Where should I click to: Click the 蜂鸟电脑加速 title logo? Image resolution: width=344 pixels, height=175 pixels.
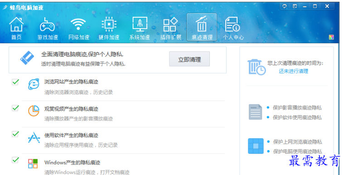pyautogui.click(x=23, y=7)
